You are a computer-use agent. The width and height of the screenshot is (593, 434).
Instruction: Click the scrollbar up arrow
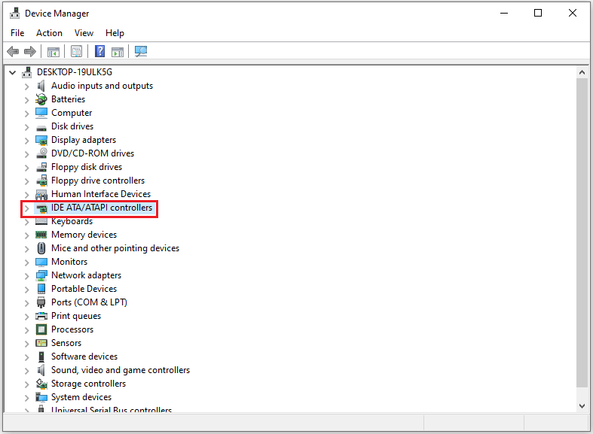click(582, 72)
